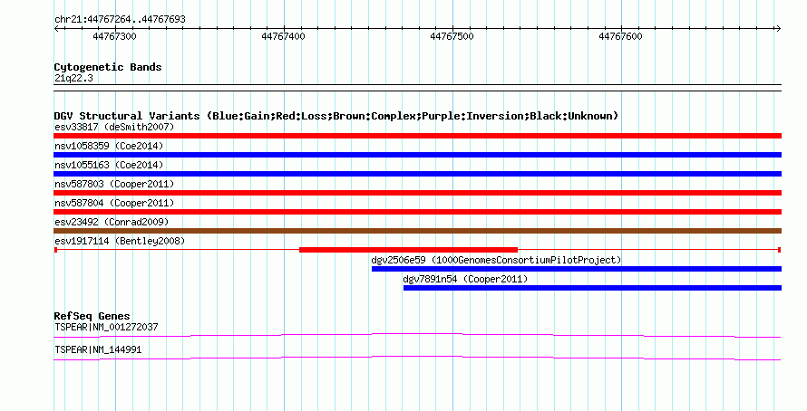
Task: Click the left arrow end of the ruler
Action: (x=56, y=29)
